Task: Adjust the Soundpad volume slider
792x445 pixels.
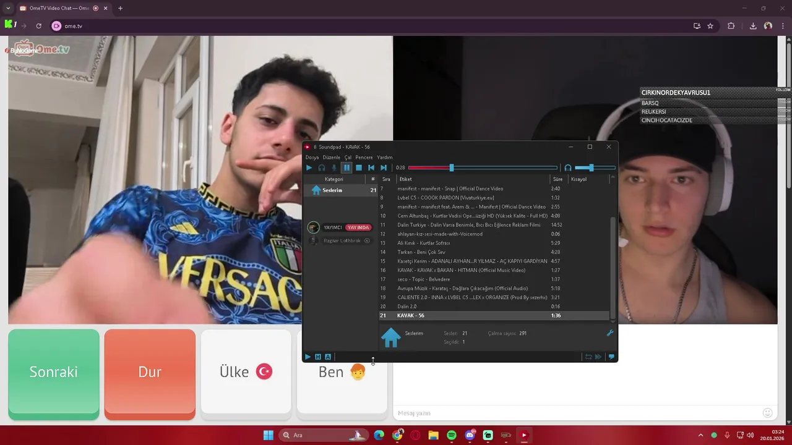Action: tap(595, 167)
